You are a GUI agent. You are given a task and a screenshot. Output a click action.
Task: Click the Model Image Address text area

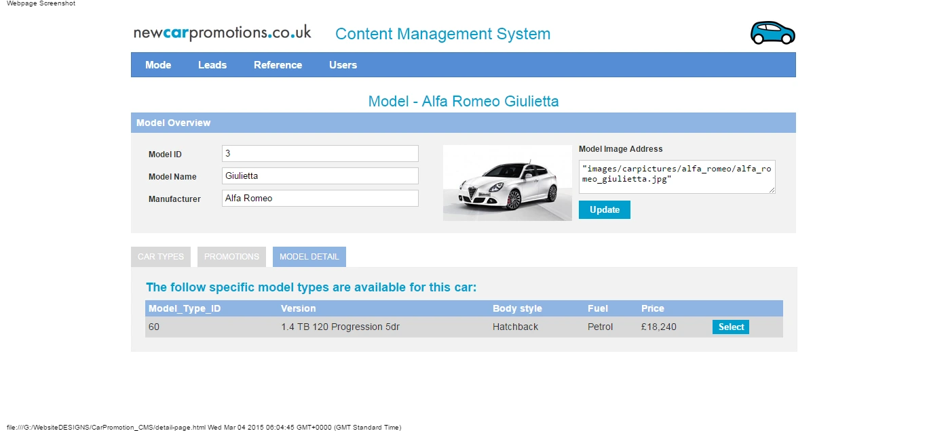tap(676, 176)
